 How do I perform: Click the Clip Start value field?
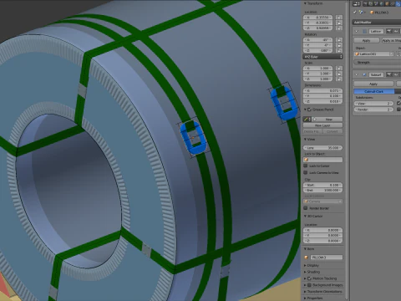coord(322,185)
